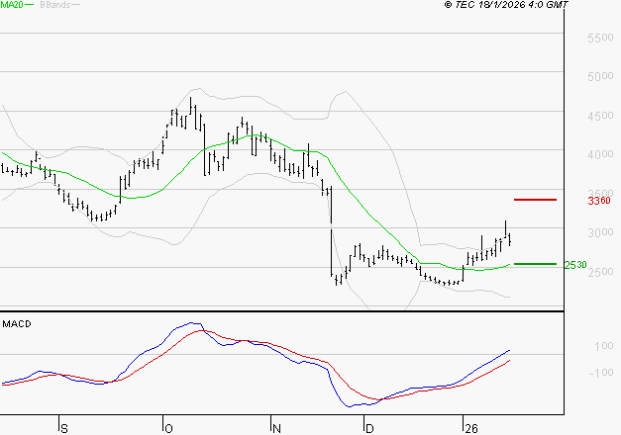Viewport: 621px width, 435px height.
Task: Click the 5500 price axis label
Action: tap(600, 38)
